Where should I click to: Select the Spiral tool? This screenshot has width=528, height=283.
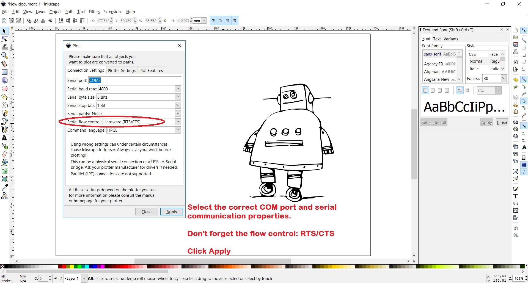pos(5,105)
